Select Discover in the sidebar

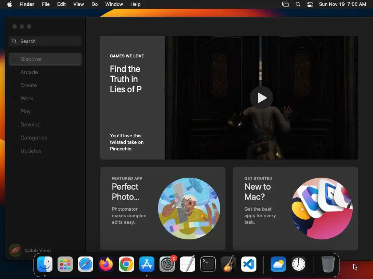tap(45, 59)
